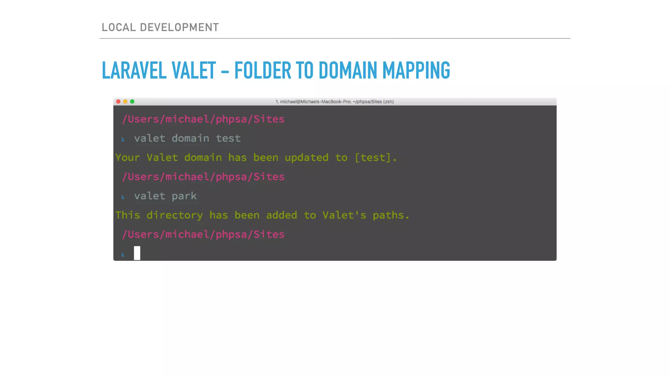
Task: Click the slide title 'Laravel Valet – Folder to Domain Mapping'
Action: (x=276, y=70)
